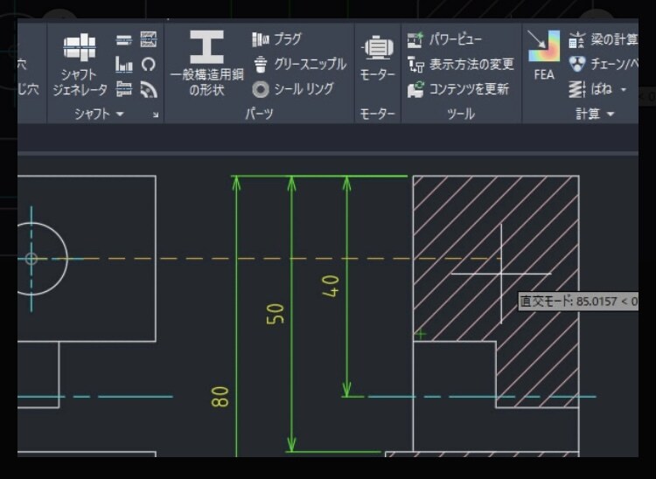Screen dimensions: 656x479
Task: Select the 50 dimension text
Action: point(276,314)
